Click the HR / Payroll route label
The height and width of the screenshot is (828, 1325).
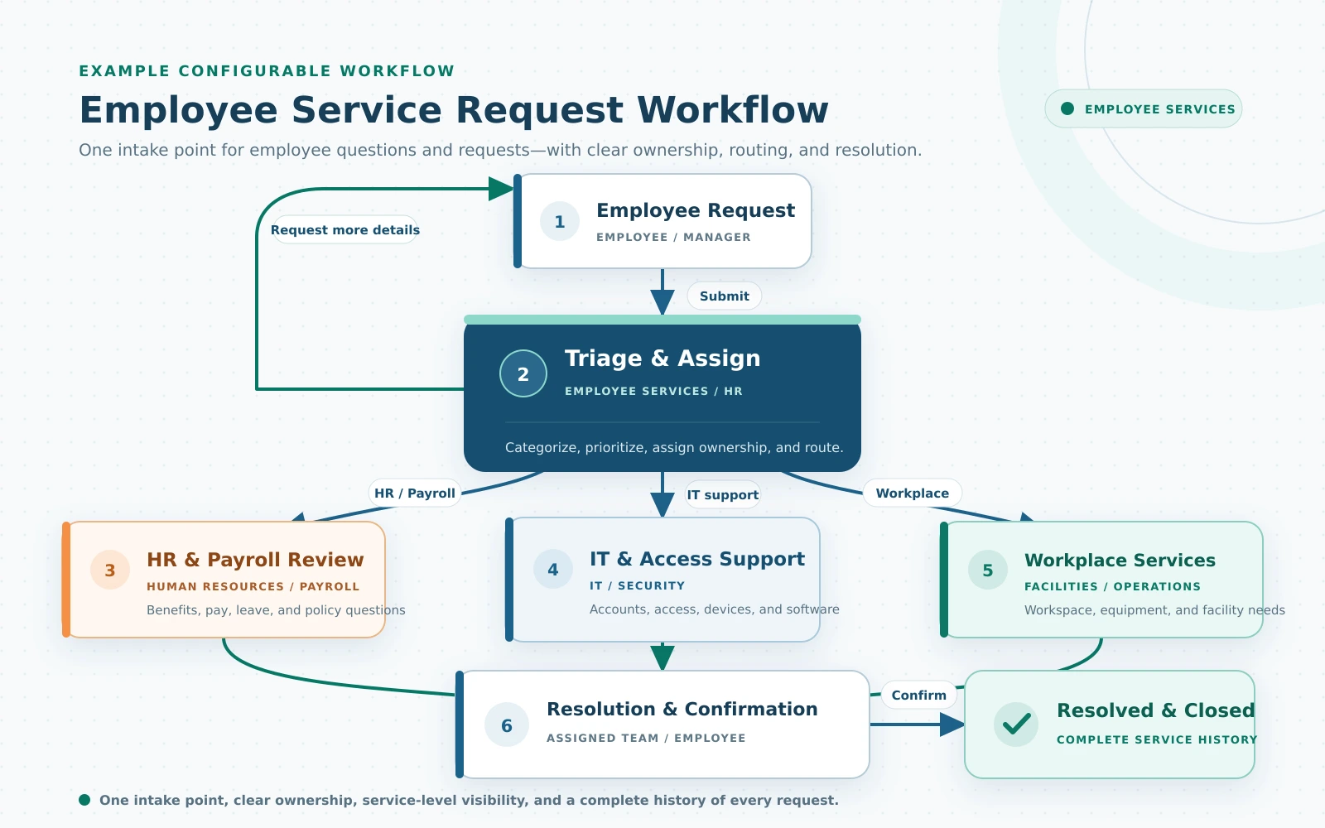click(415, 493)
